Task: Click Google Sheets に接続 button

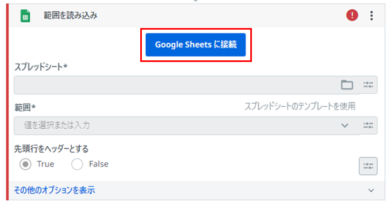Action: [196, 45]
